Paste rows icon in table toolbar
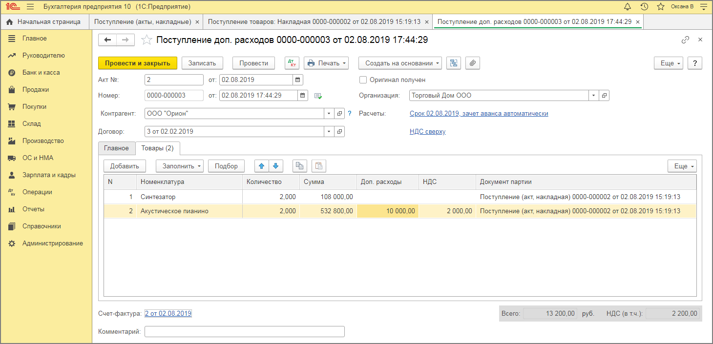The image size is (713, 344). (x=319, y=166)
